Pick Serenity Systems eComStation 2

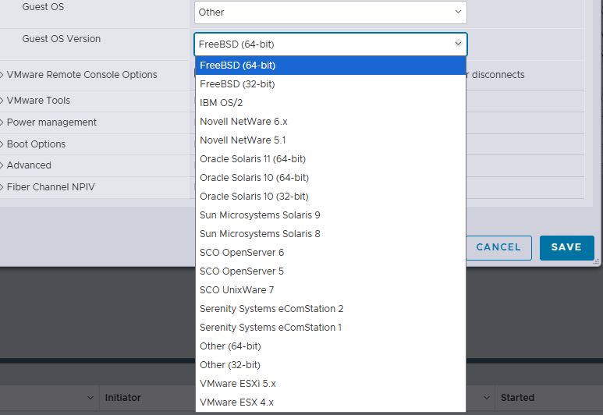(331, 309)
